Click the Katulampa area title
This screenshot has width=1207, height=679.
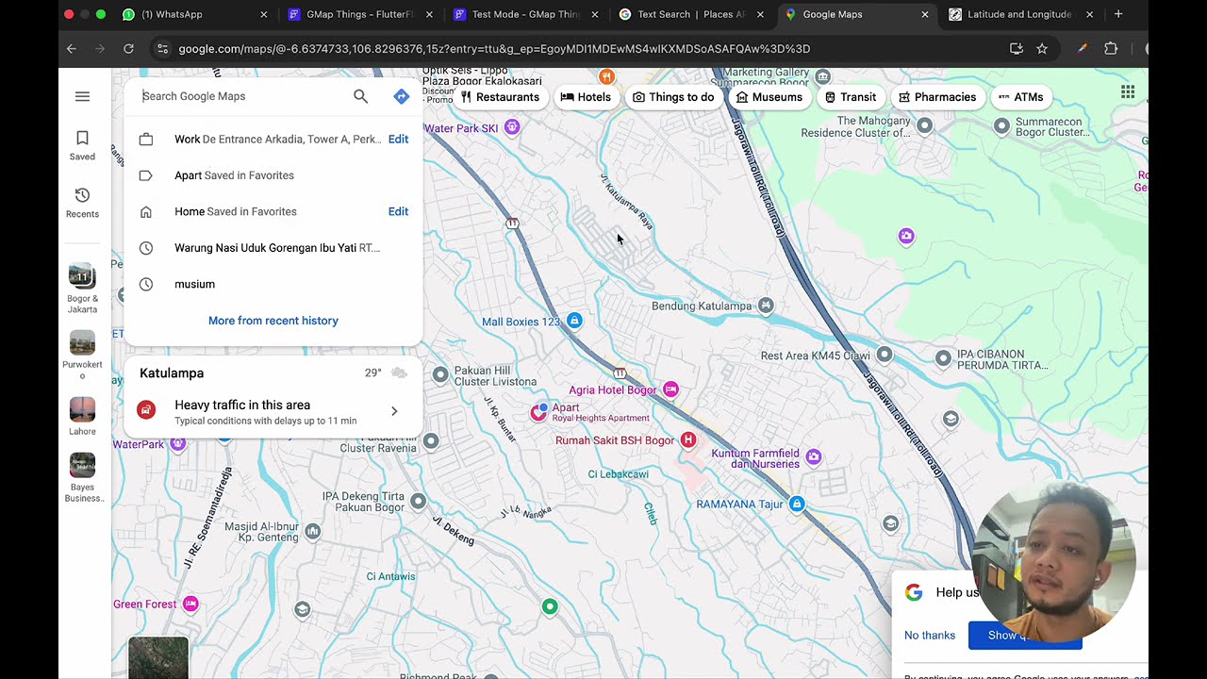172,373
